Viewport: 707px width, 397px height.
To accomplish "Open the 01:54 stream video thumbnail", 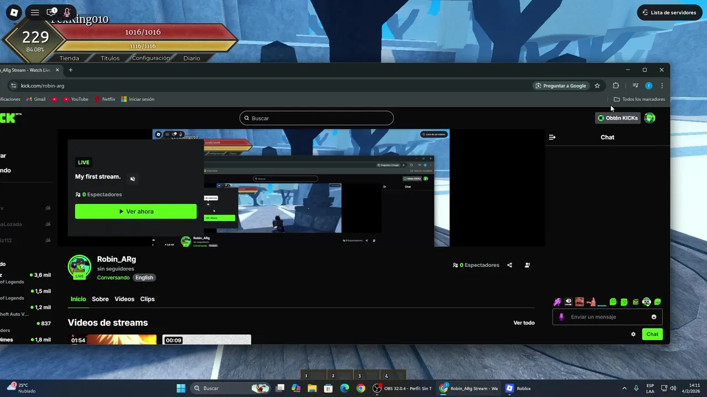I will click(112, 339).
